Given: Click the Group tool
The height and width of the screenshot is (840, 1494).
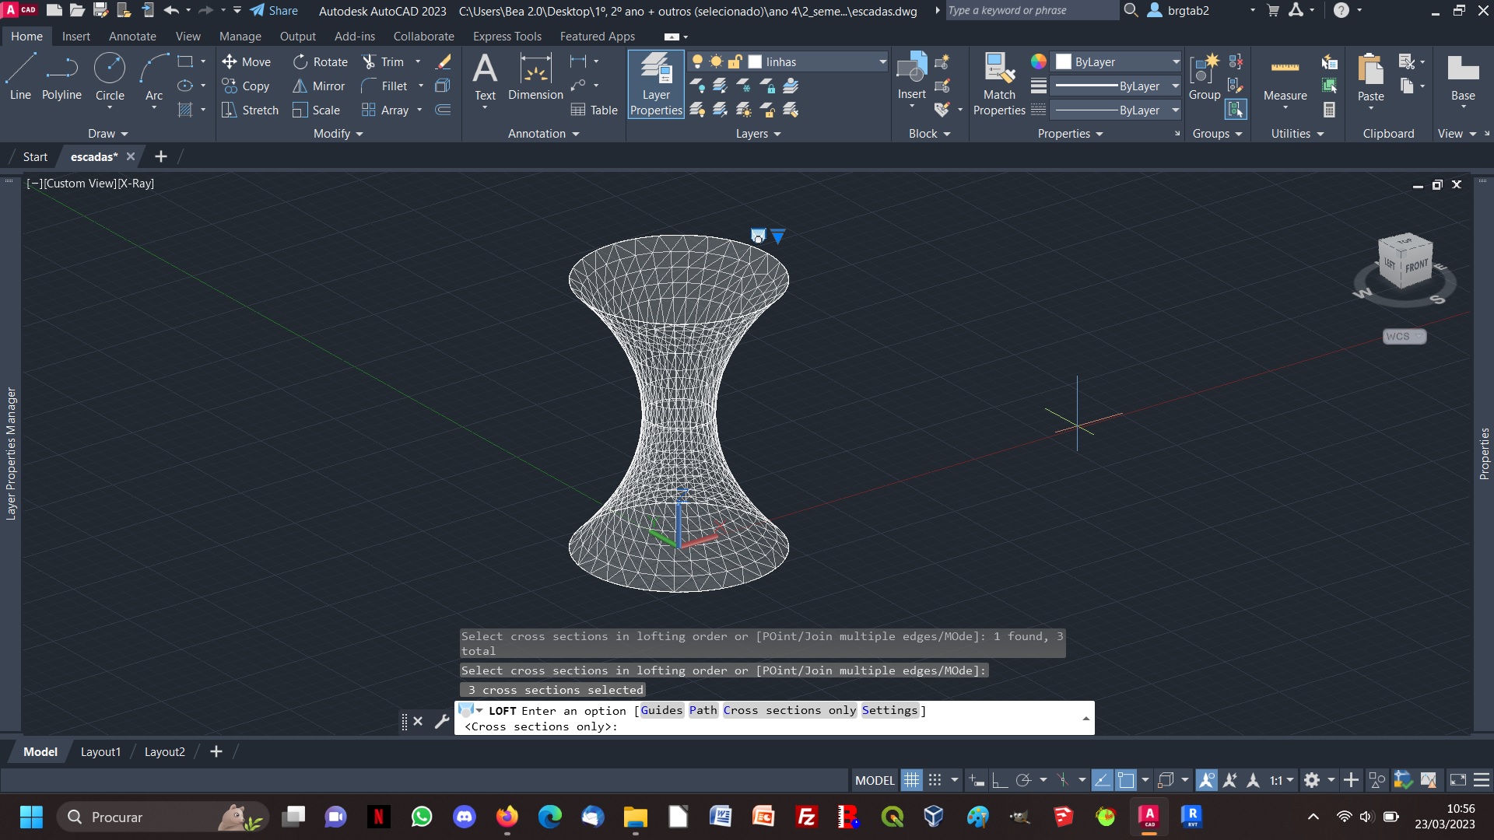Looking at the screenshot, I should pos(1204,77).
